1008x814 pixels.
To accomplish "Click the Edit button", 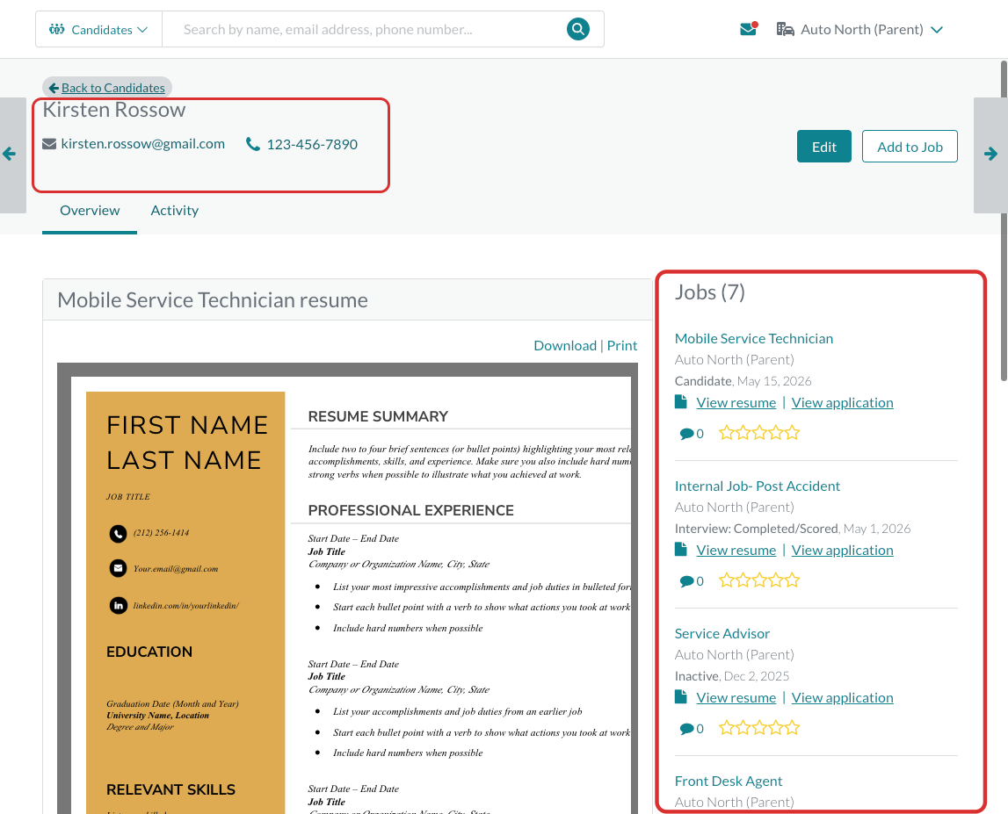I will coord(824,147).
